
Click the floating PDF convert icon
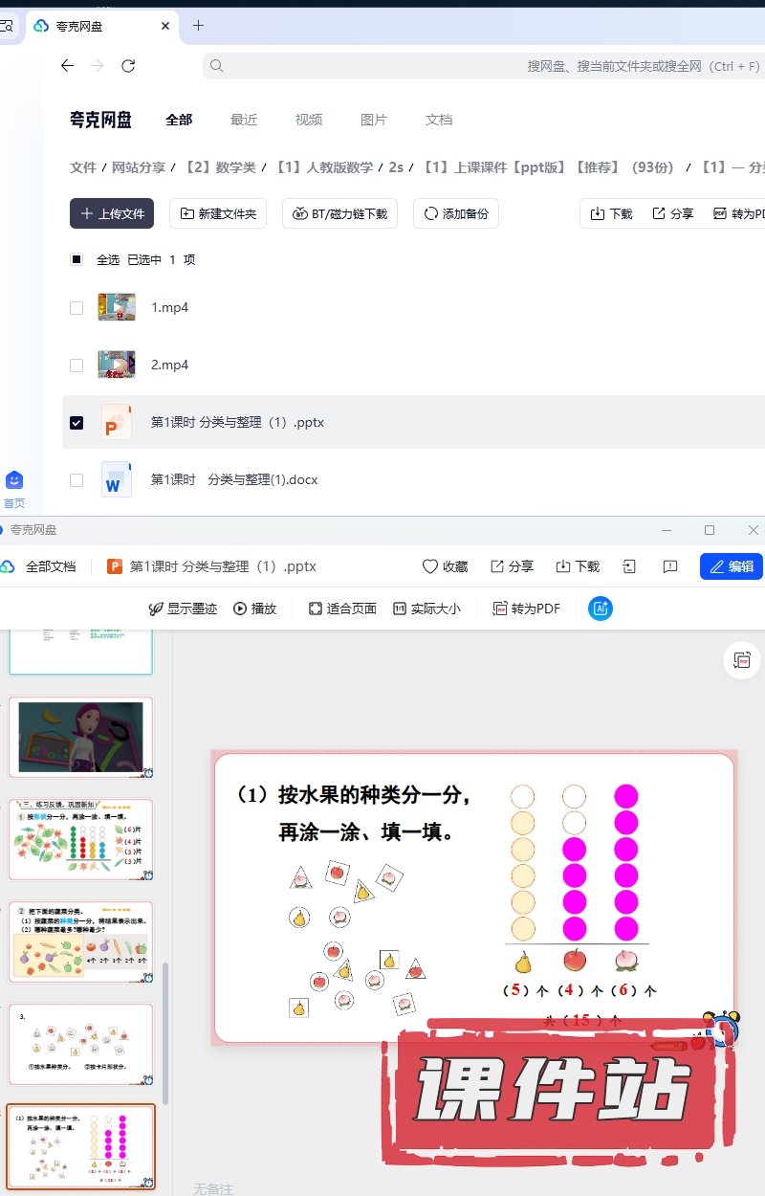(742, 660)
